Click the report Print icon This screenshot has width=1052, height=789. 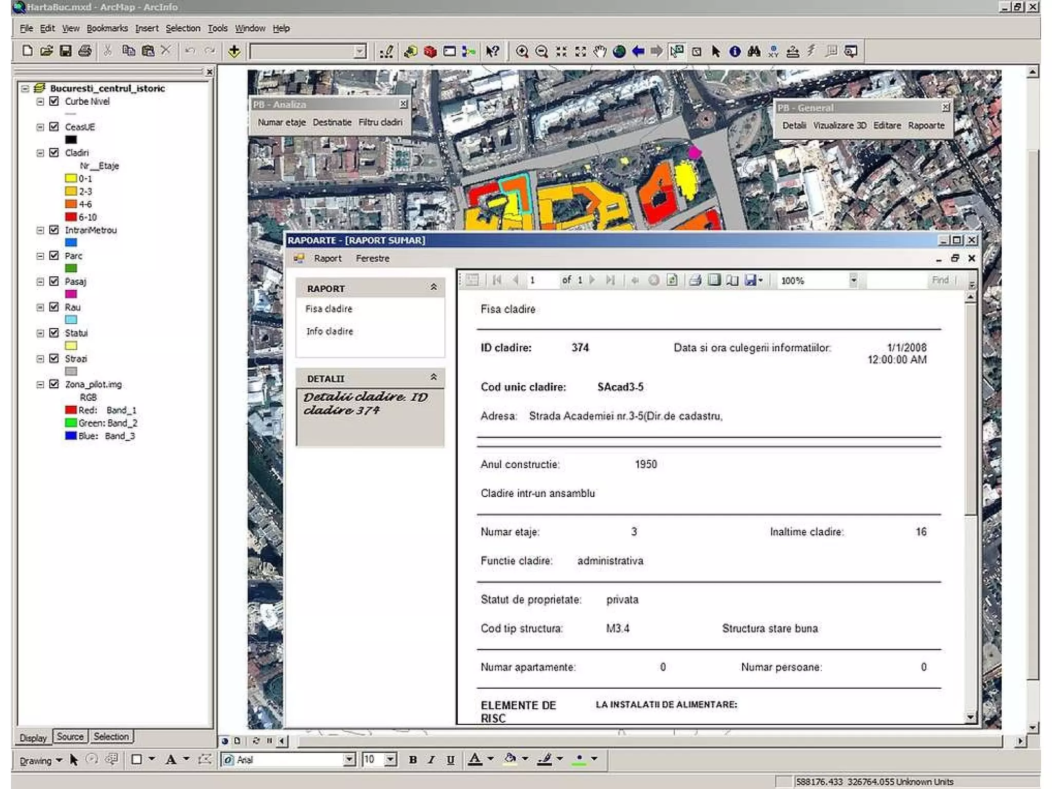pos(695,280)
